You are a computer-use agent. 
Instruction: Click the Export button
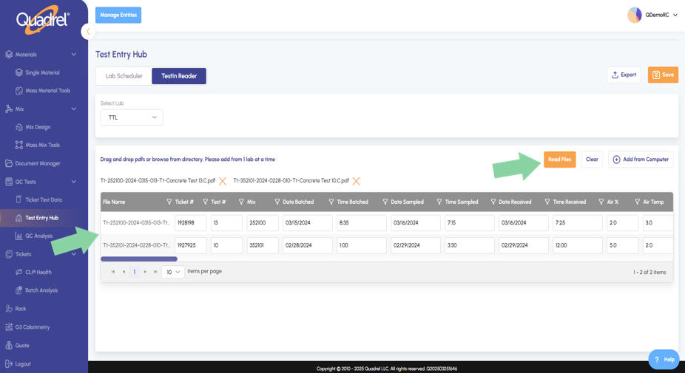tap(624, 75)
